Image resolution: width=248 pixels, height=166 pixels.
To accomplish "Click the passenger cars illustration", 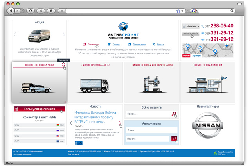I will coord(36,88).
